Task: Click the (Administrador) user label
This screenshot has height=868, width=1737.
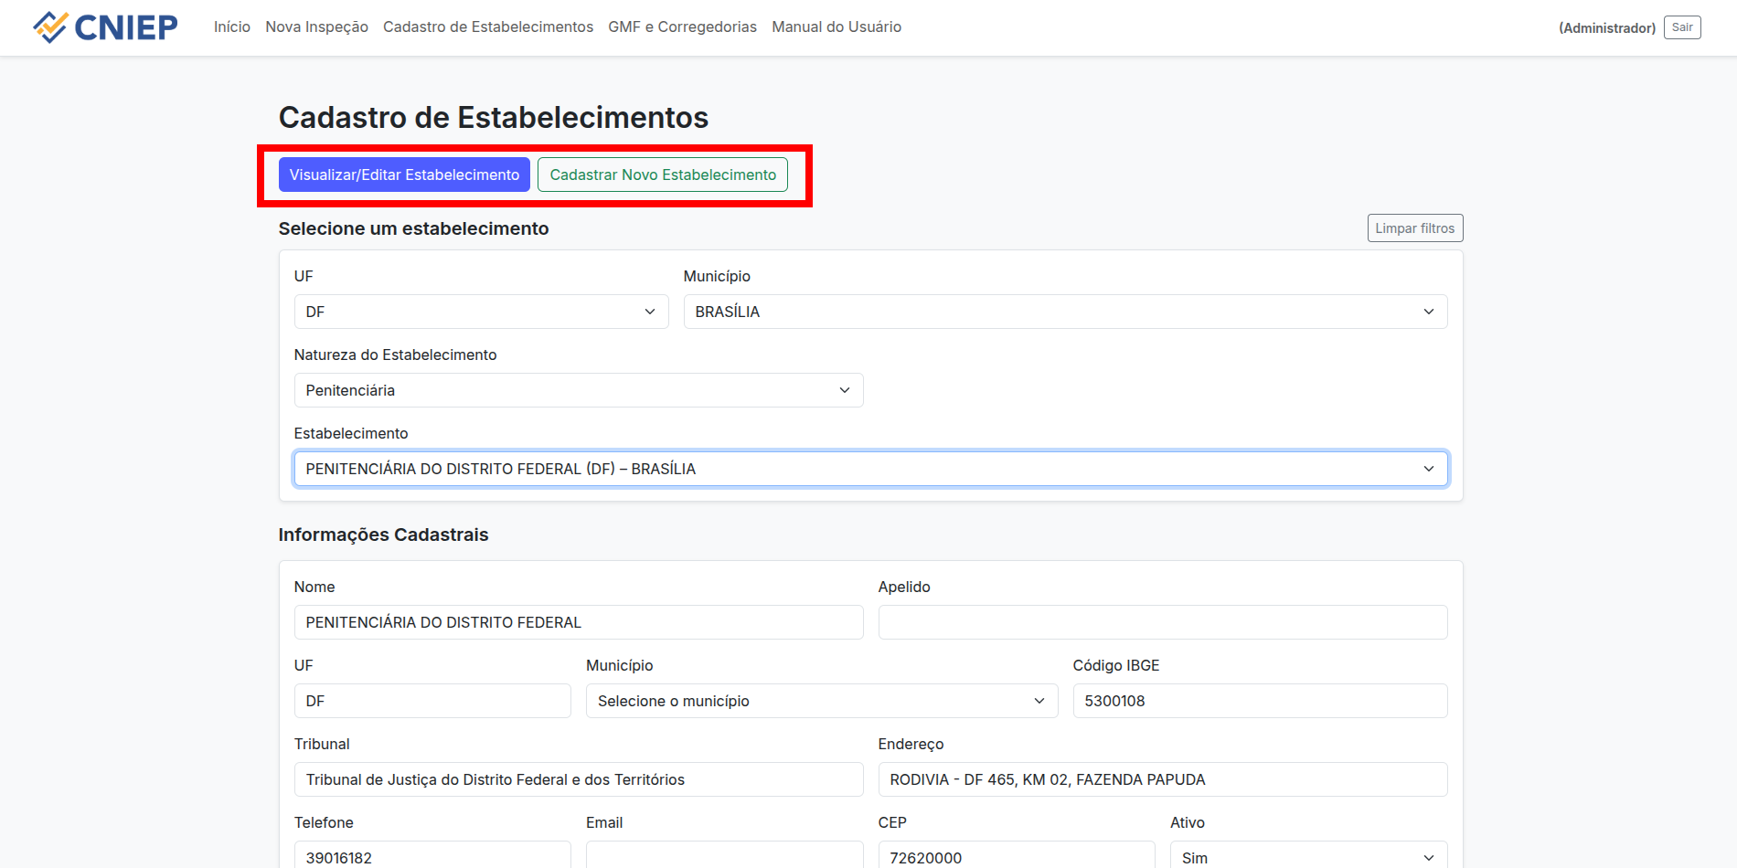Action: [1607, 28]
